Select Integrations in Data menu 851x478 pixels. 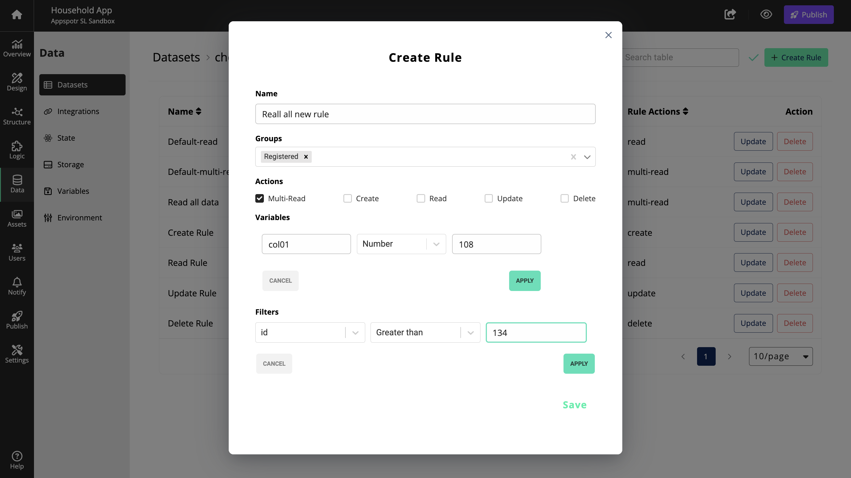click(x=82, y=112)
